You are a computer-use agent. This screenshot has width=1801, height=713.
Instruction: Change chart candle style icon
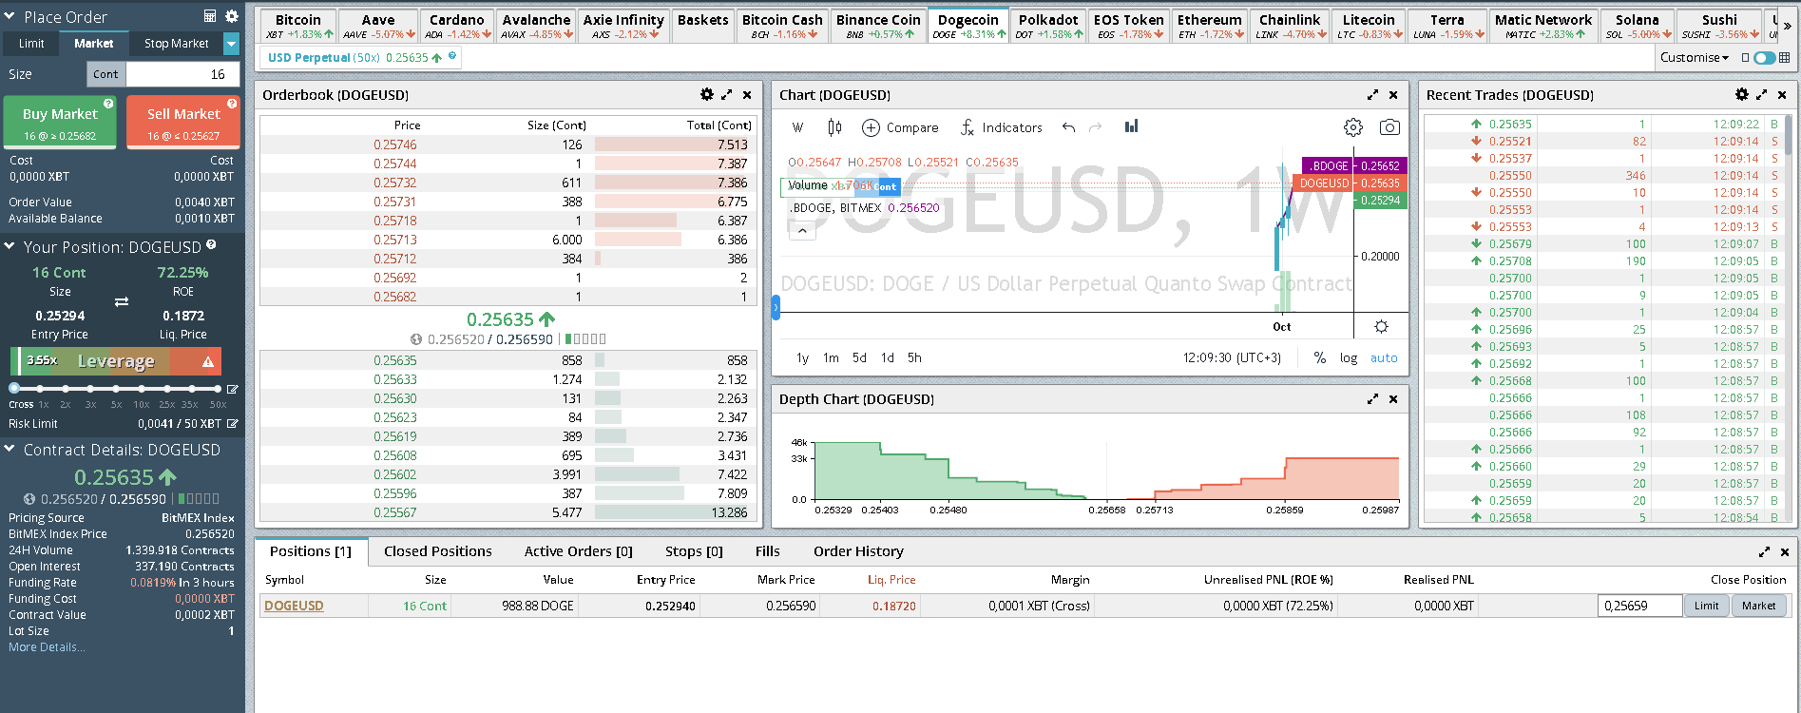[834, 126]
